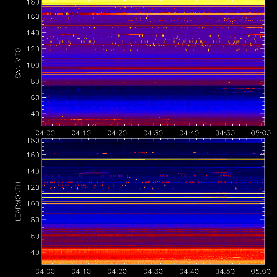Click 04:30 time label under San Vito plot

(x=153, y=133)
